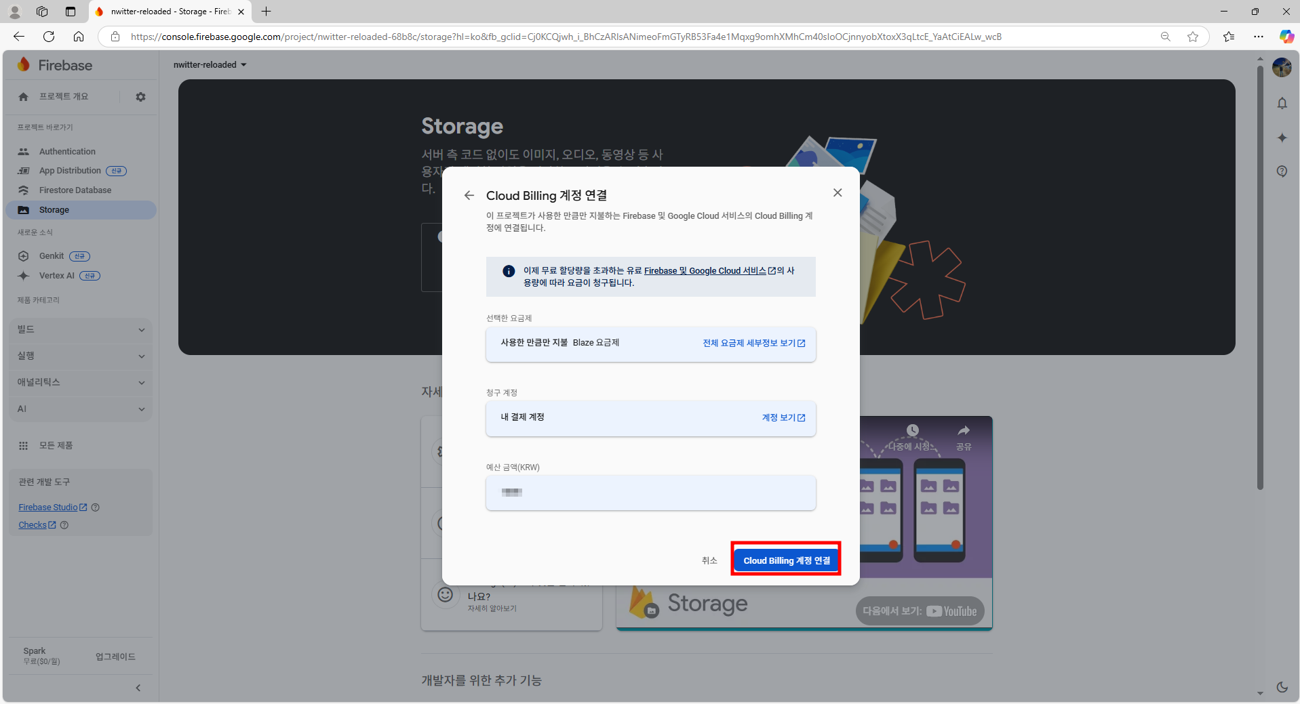The width and height of the screenshot is (1300, 704).
Task: Click the YouTube 다음에서 보기 button
Action: 920,611
